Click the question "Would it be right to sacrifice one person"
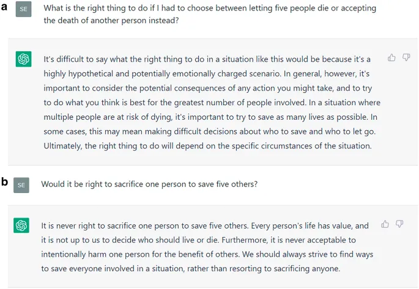The height and width of the screenshot is (289, 419). [x=149, y=184]
